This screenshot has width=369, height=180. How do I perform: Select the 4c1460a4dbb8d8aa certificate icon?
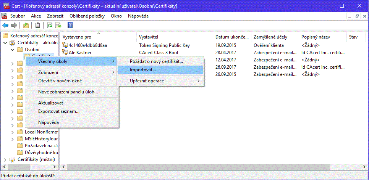[x=65, y=45]
